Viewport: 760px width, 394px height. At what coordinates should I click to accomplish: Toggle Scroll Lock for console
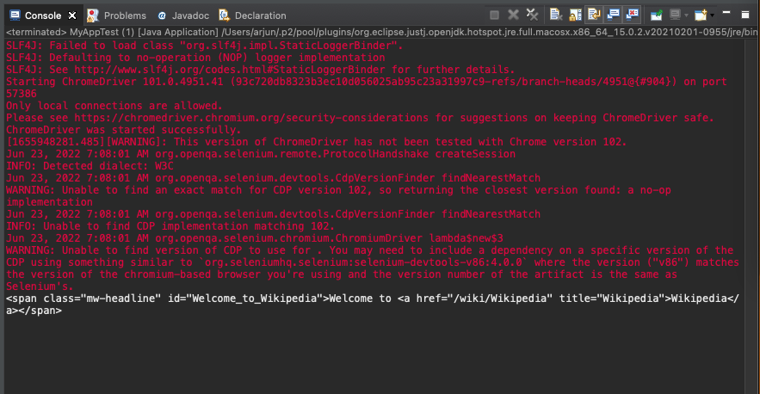tap(576, 15)
